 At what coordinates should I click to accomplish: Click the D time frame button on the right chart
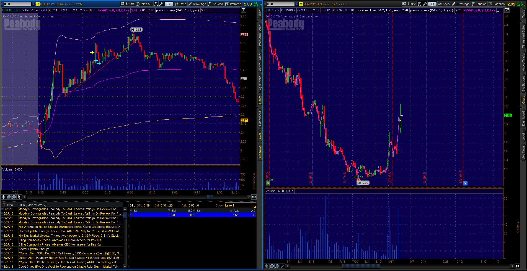pyautogui.click(x=432, y=4)
